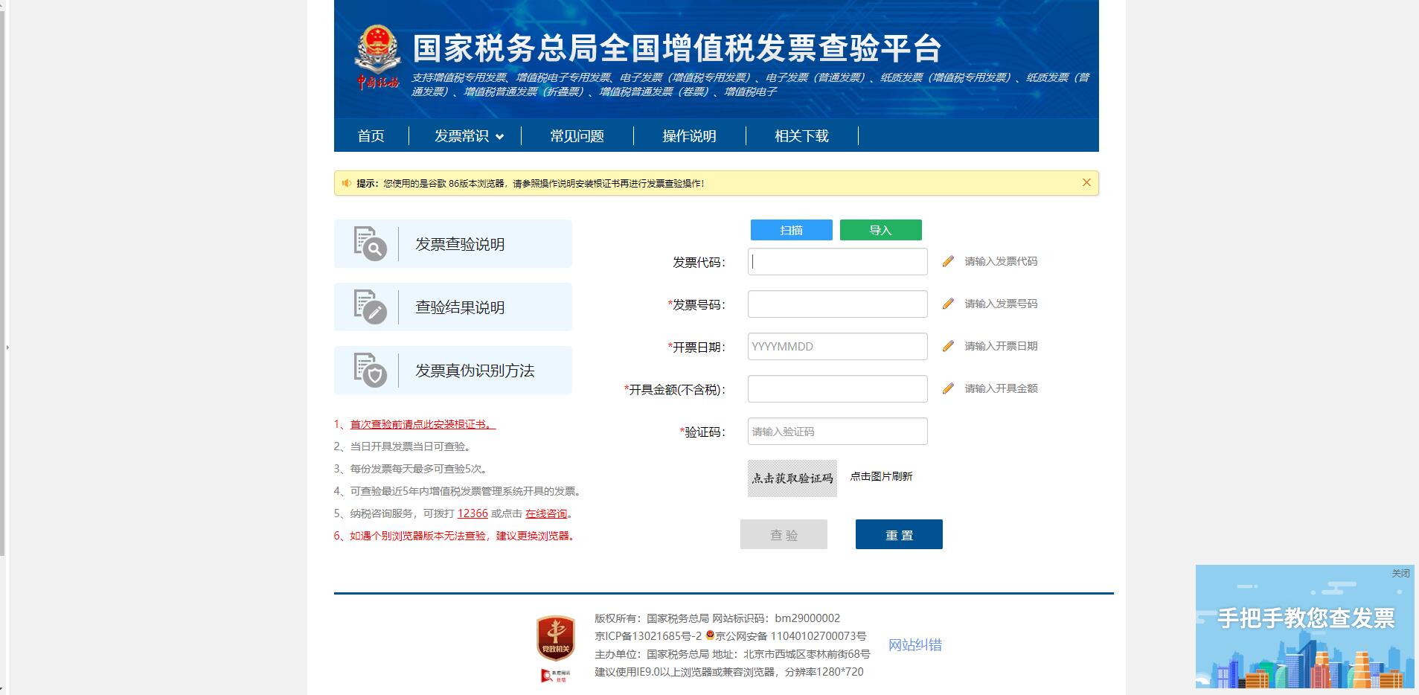
Task: Click the 当日开具发票当日可查验 note
Action: 403,446
